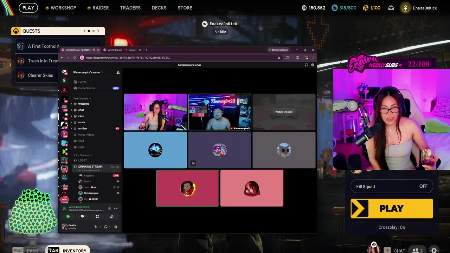Toggle Fill Squad setting

392,187
